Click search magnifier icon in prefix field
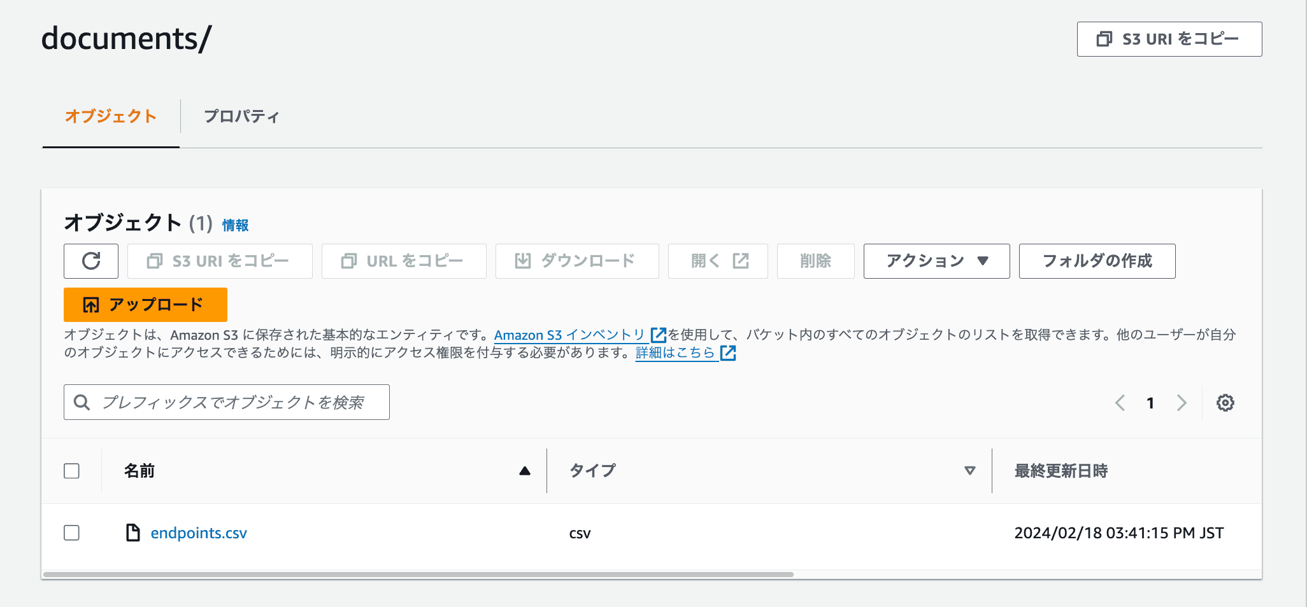The height and width of the screenshot is (607, 1307). (x=82, y=402)
